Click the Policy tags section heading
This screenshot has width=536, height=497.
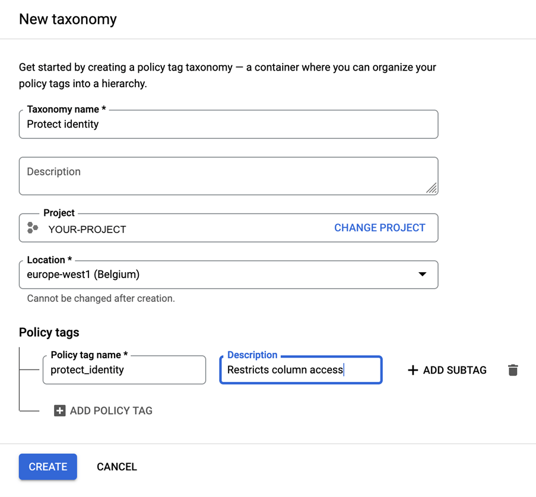click(x=49, y=332)
